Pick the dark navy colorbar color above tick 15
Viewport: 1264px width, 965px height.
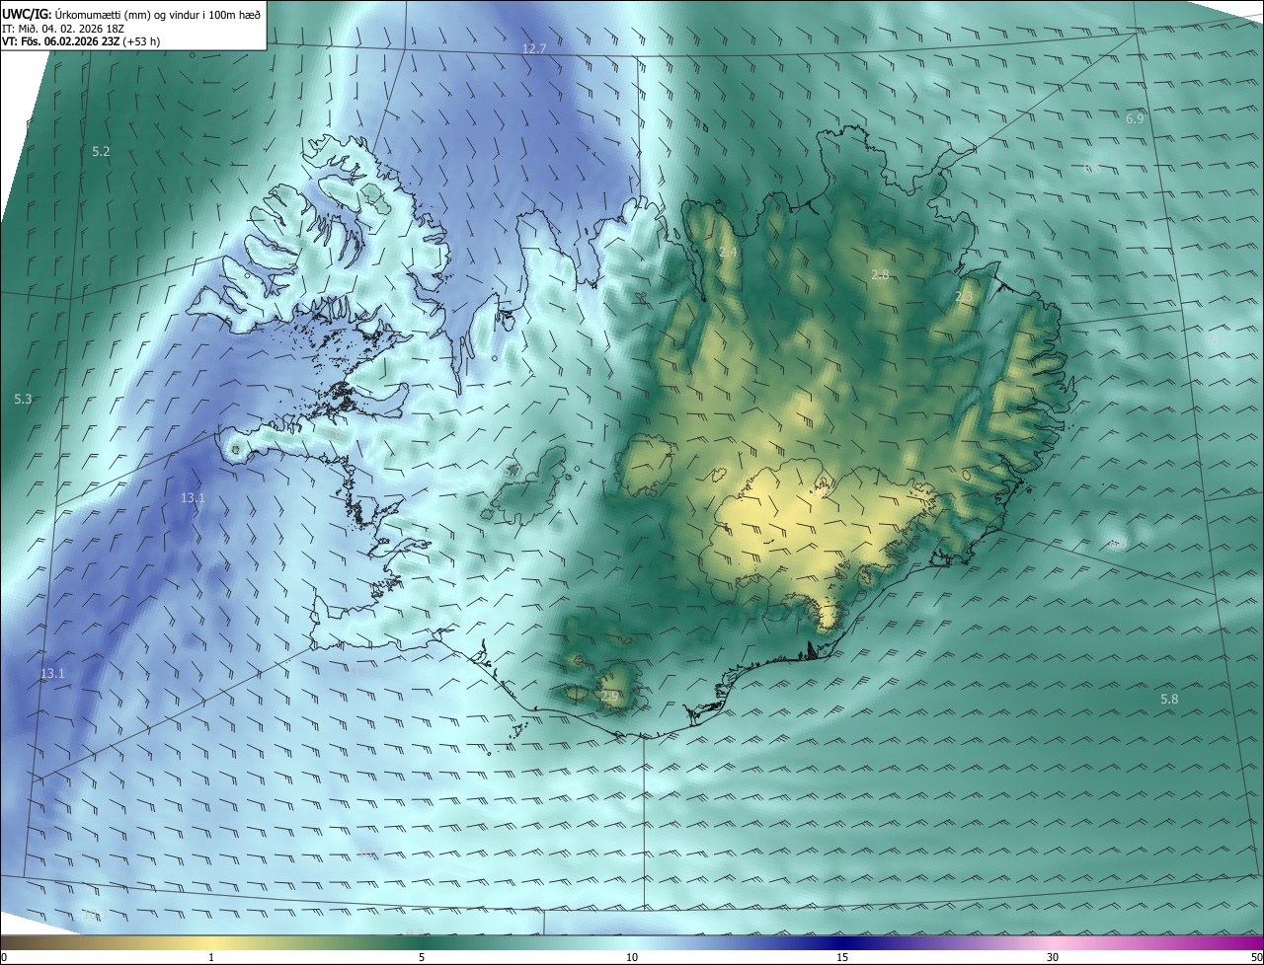(x=842, y=942)
